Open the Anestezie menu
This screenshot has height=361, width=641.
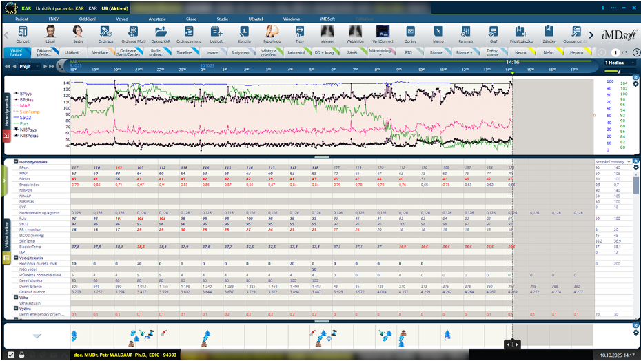158,19
